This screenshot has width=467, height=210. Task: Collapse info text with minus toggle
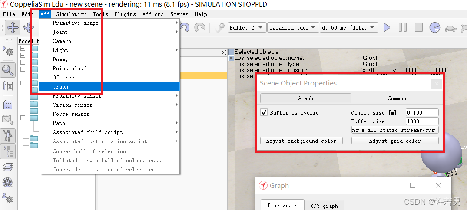pyautogui.click(x=231, y=52)
